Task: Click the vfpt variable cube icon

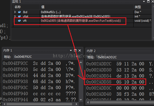Action: [x=19, y=16]
